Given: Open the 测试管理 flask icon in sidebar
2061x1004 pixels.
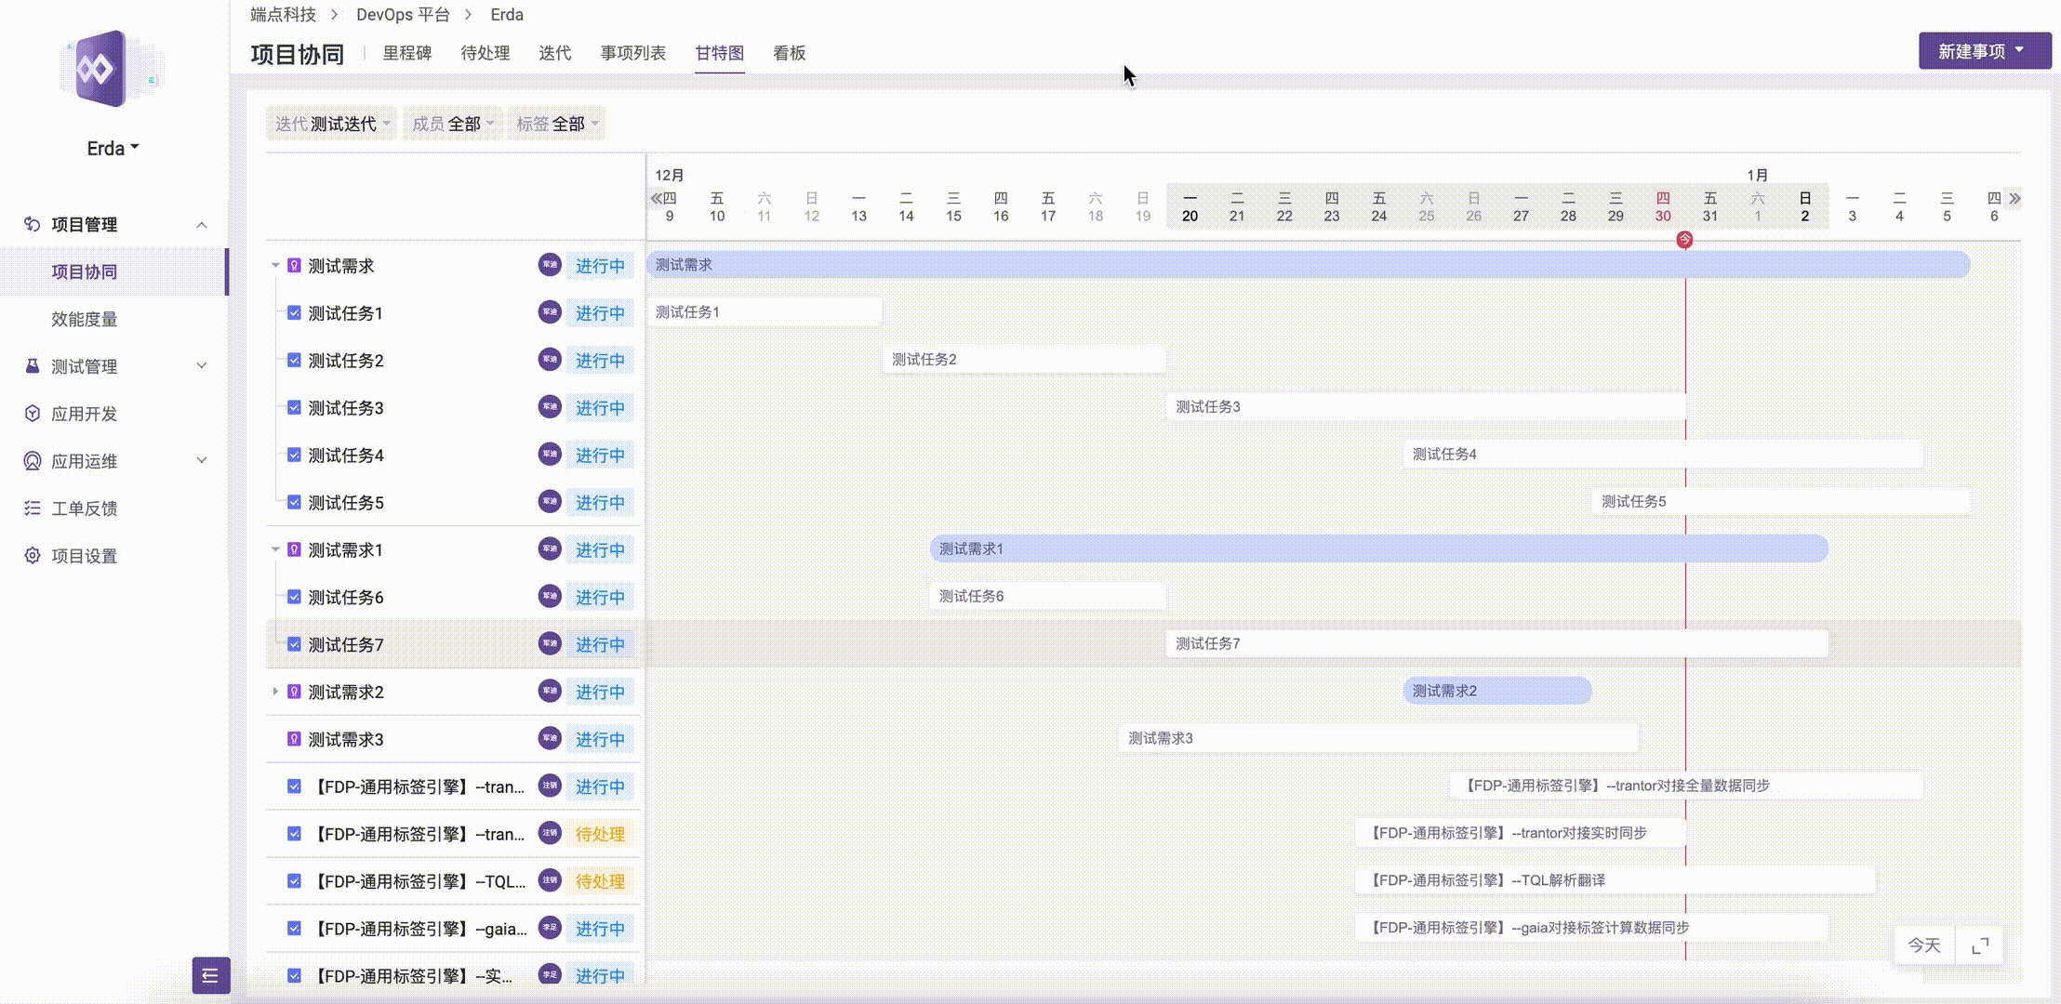Looking at the screenshot, I should tap(31, 366).
